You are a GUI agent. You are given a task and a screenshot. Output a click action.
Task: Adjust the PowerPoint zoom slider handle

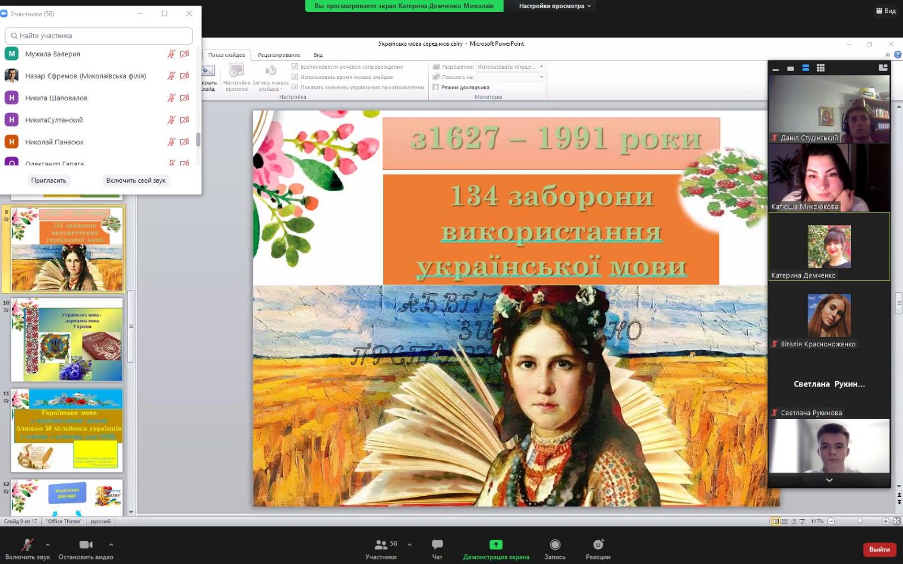click(860, 521)
